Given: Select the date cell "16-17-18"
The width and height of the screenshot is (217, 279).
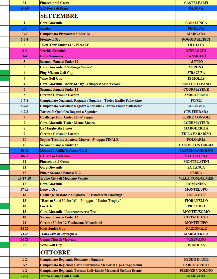Looking at the screenshot, I should pos(24,178).
